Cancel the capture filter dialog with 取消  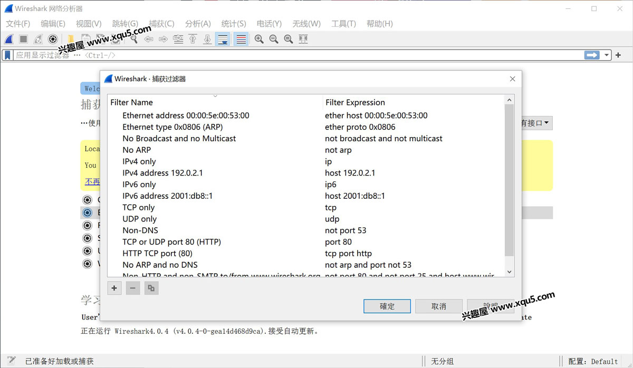pyautogui.click(x=439, y=306)
